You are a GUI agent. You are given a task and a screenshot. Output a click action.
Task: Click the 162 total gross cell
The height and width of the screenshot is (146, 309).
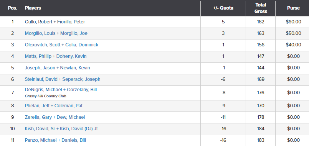(261, 22)
